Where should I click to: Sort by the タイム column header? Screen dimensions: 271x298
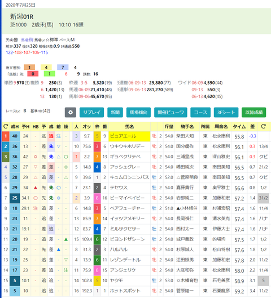239,127
